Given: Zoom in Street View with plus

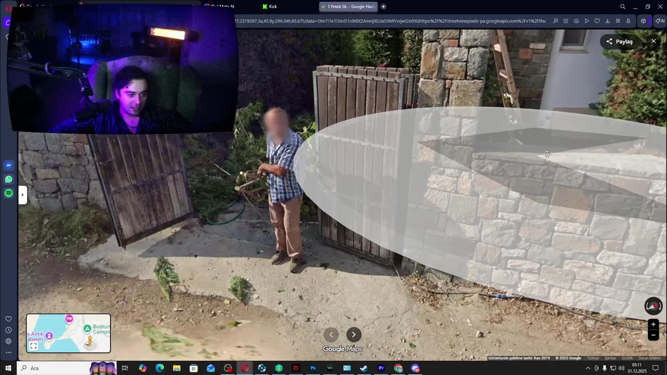Looking at the screenshot, I should pyautogui.click(x=653, y=324).
